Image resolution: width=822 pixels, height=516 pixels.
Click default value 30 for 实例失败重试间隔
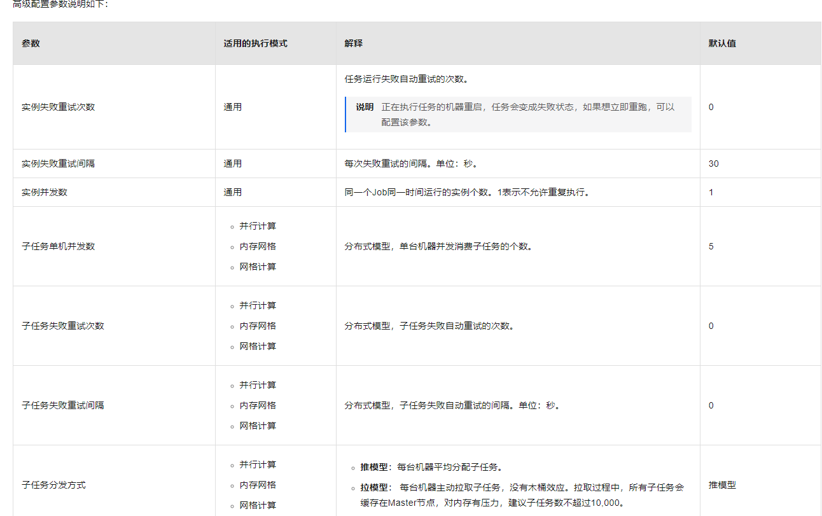coord(714,164)
